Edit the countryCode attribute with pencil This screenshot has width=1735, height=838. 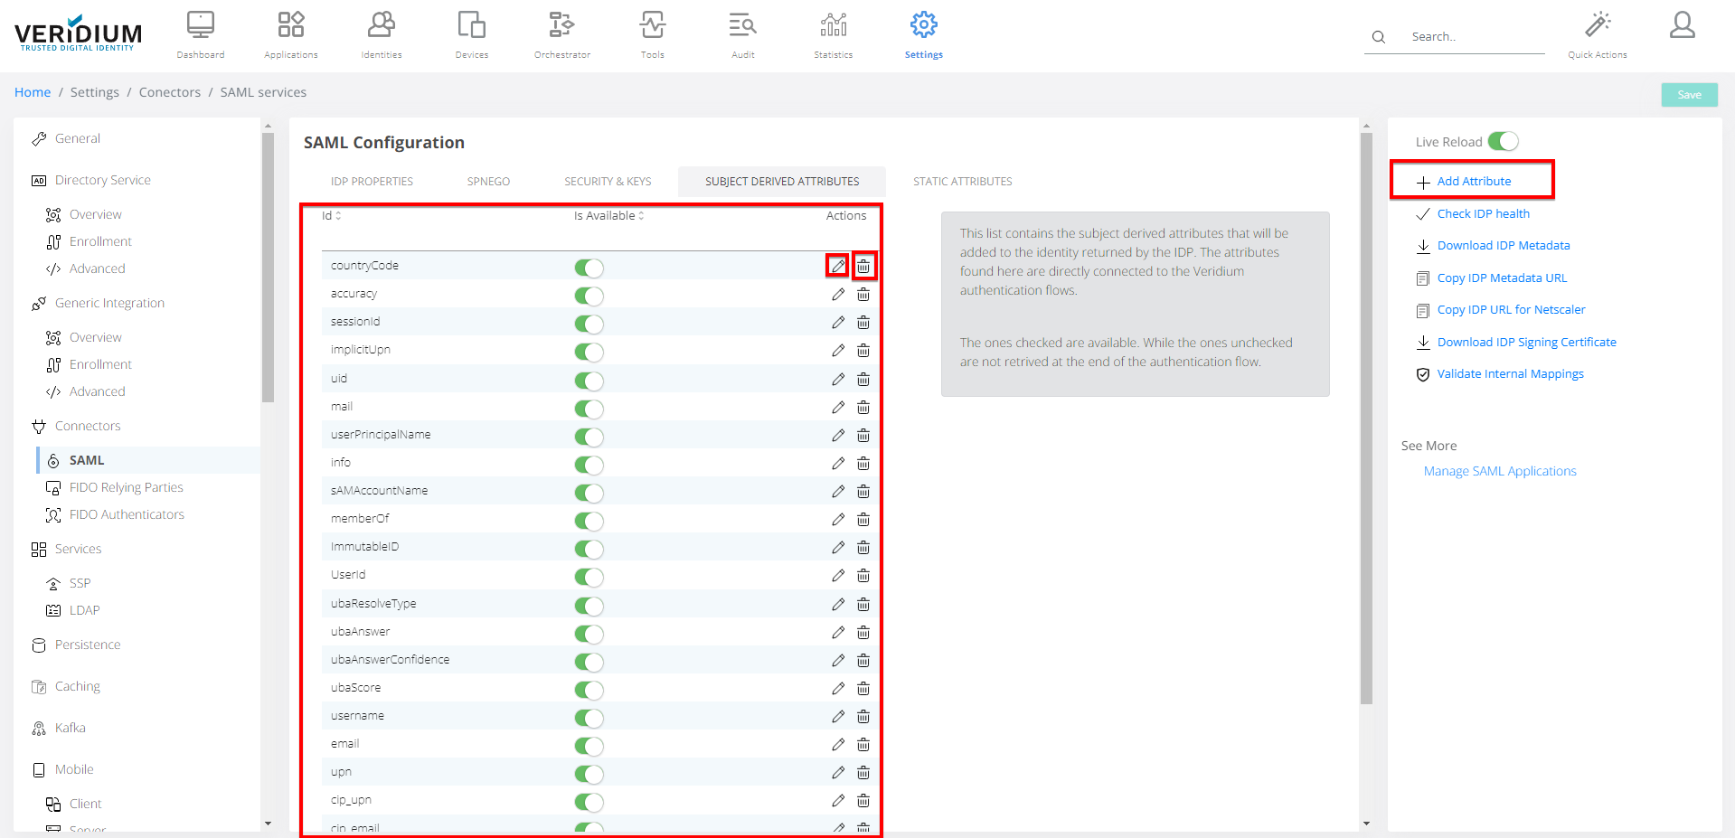838,266
